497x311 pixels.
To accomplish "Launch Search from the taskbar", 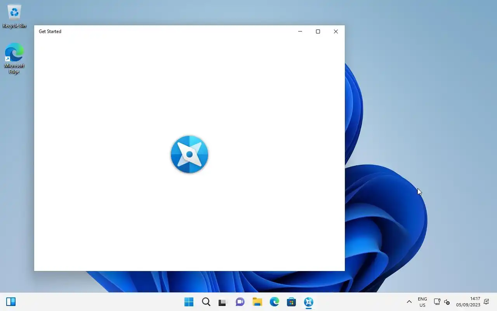I will tap(206, 302).
